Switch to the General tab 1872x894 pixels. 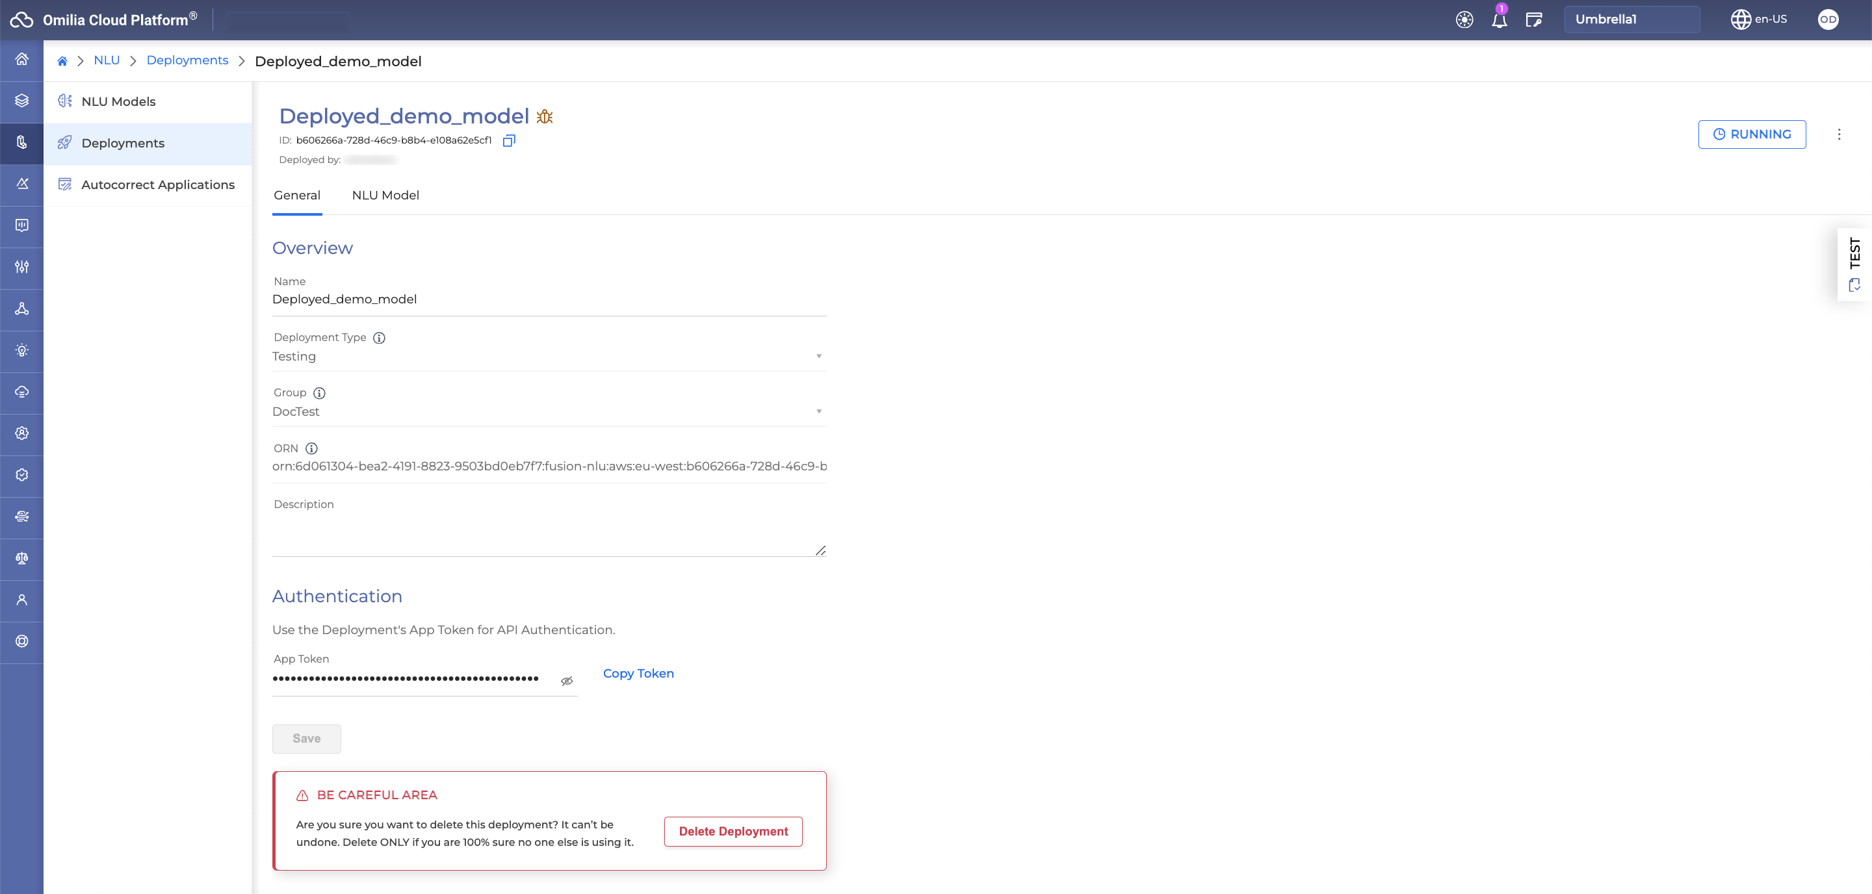[297, 196]
